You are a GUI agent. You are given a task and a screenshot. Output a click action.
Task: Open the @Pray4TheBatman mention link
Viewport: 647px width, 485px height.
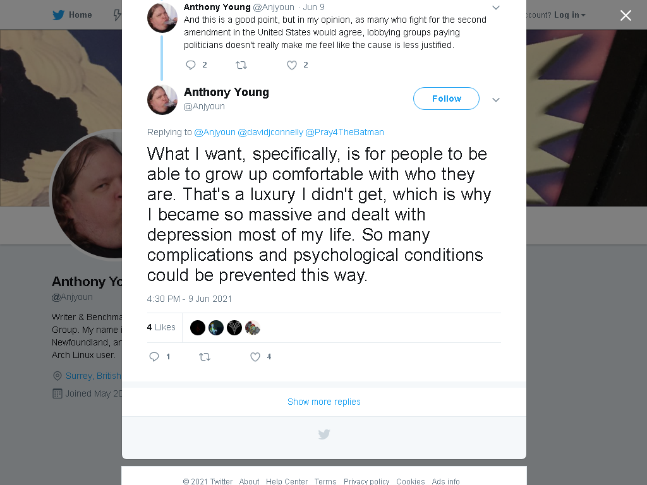tap(344, 132)
